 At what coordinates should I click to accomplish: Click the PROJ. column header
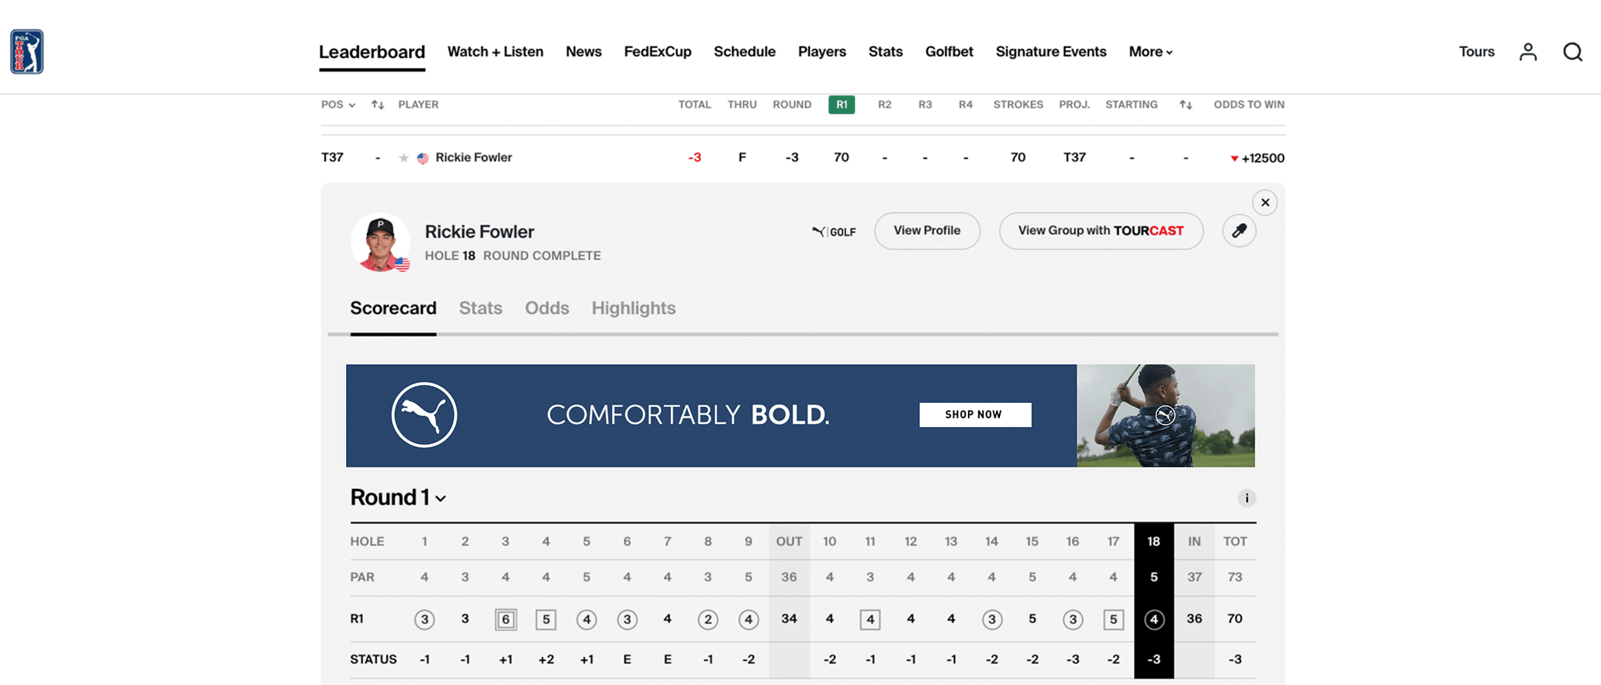coord(1074,105)
